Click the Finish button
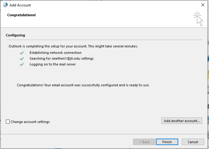Screen dimensions: 209x149 [x=167, y=142]
